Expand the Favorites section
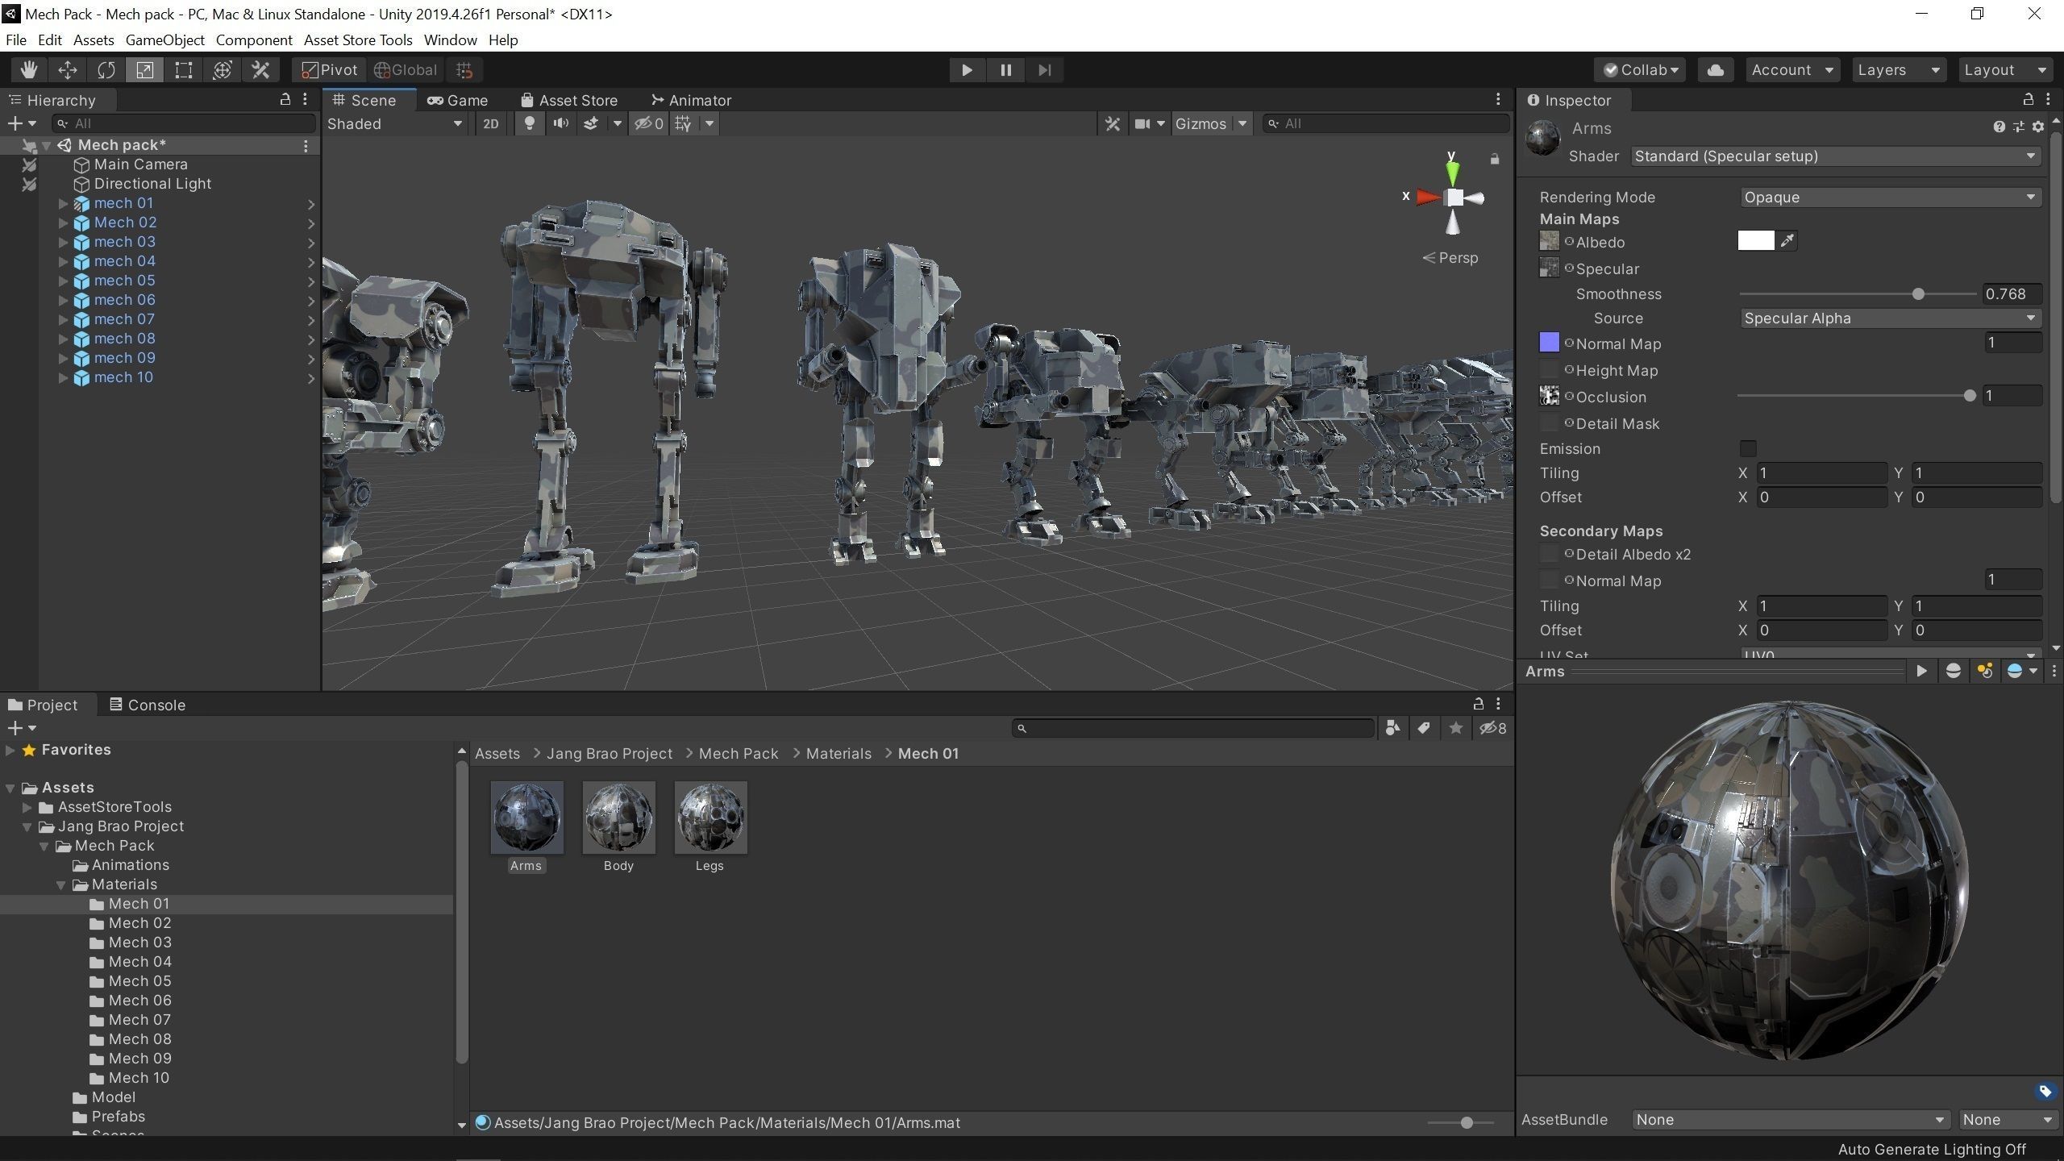2064x1161 pixels. click(x=10, y=750)
